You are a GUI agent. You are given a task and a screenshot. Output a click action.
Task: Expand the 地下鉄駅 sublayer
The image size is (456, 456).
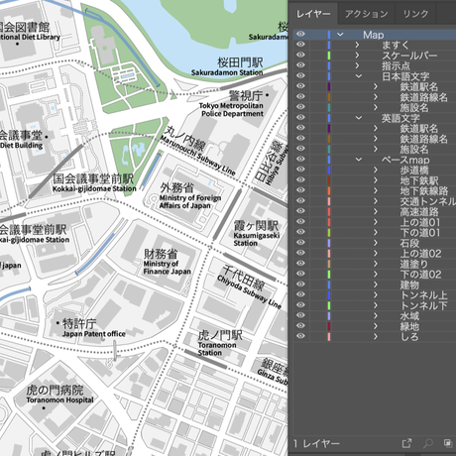[x=376, y=180]
